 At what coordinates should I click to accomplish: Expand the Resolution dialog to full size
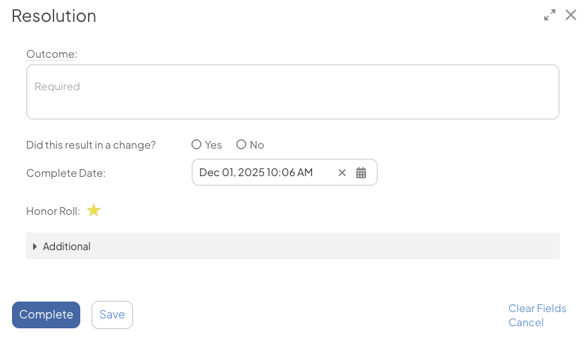click(550, 15)
